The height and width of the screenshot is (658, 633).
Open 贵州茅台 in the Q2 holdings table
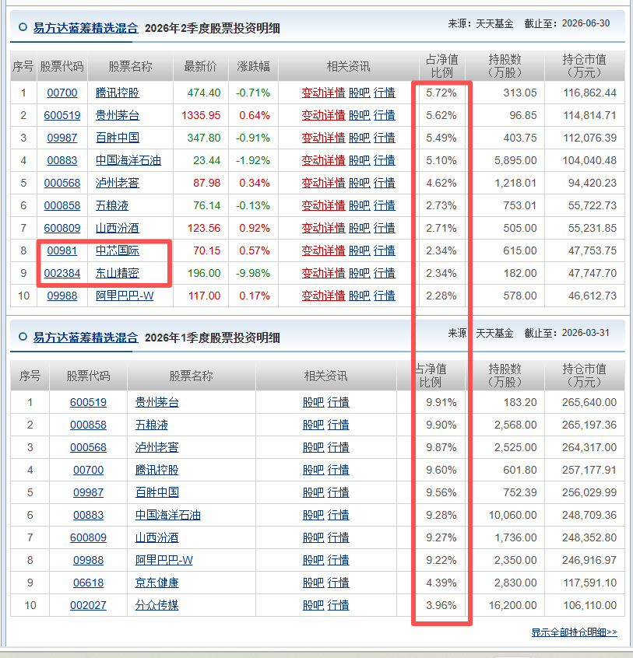tap(118, 115)
